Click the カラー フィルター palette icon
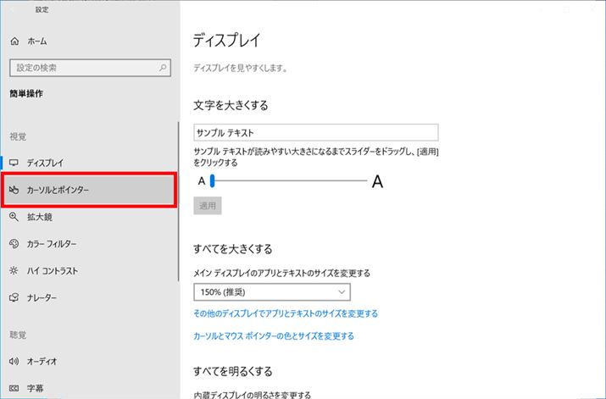The width and height of the screenshot is (606, 399). (14, 244)
